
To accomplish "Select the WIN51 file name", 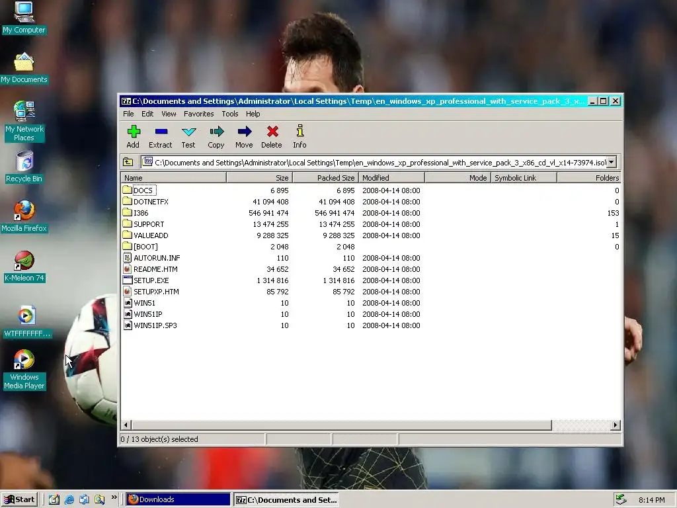I will tap(144, 303).
